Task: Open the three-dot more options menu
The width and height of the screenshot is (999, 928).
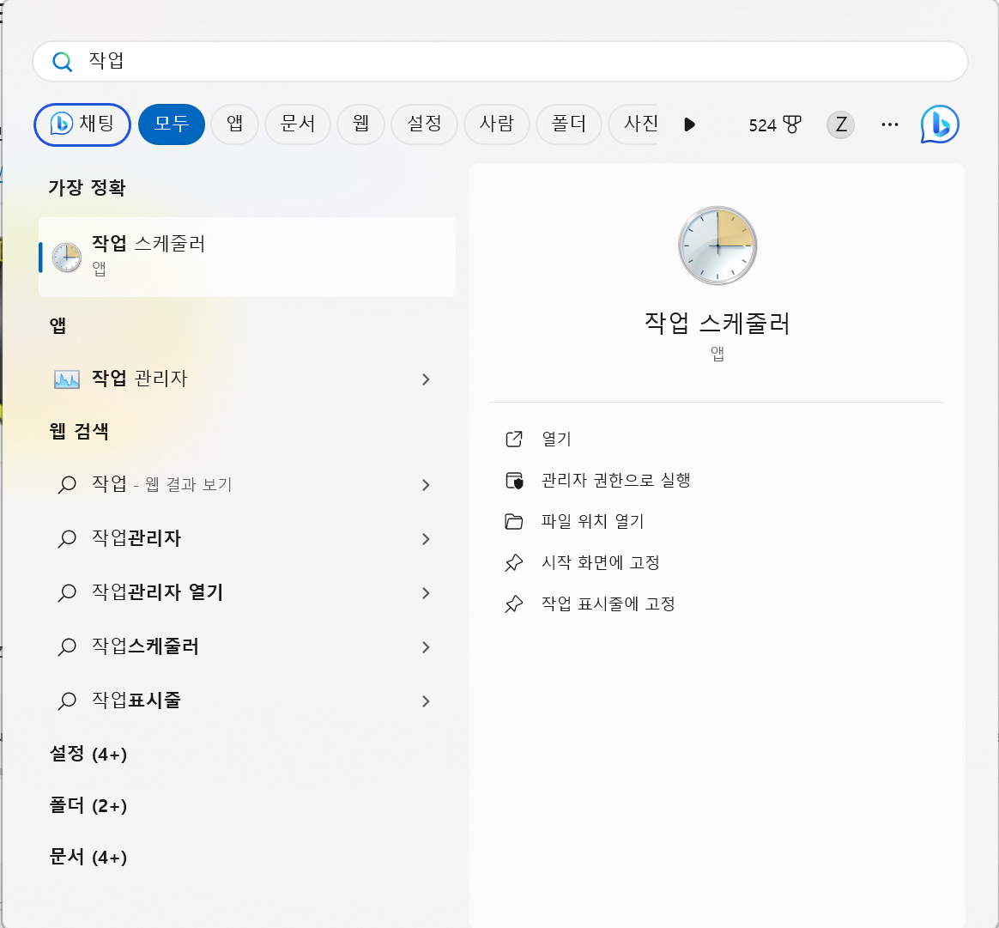Action: point(889,124)
